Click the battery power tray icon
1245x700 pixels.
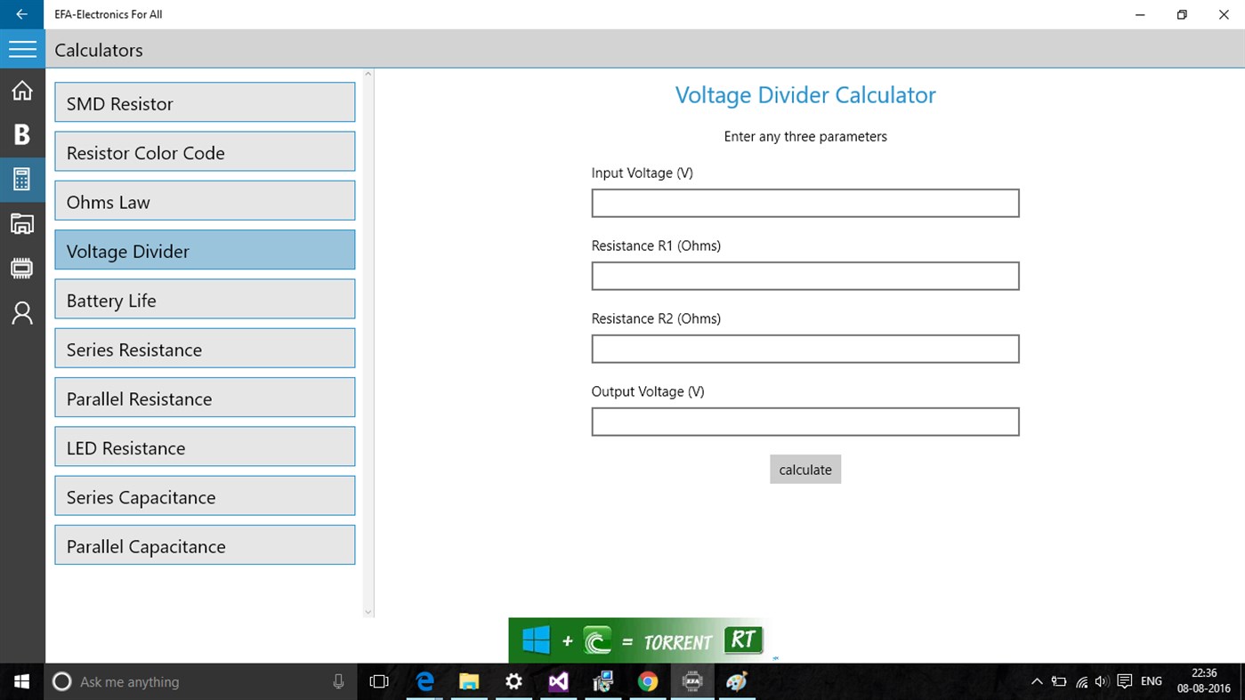click(1059, 681)
